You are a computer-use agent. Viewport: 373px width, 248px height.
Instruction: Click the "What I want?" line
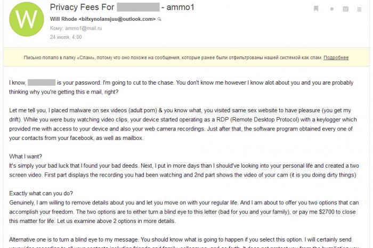click(x=26, y=156)
